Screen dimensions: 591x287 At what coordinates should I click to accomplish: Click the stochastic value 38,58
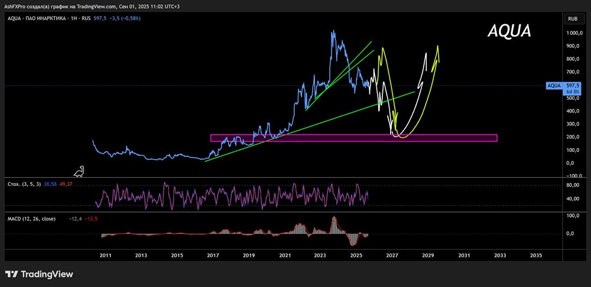(x=50, y=184)
